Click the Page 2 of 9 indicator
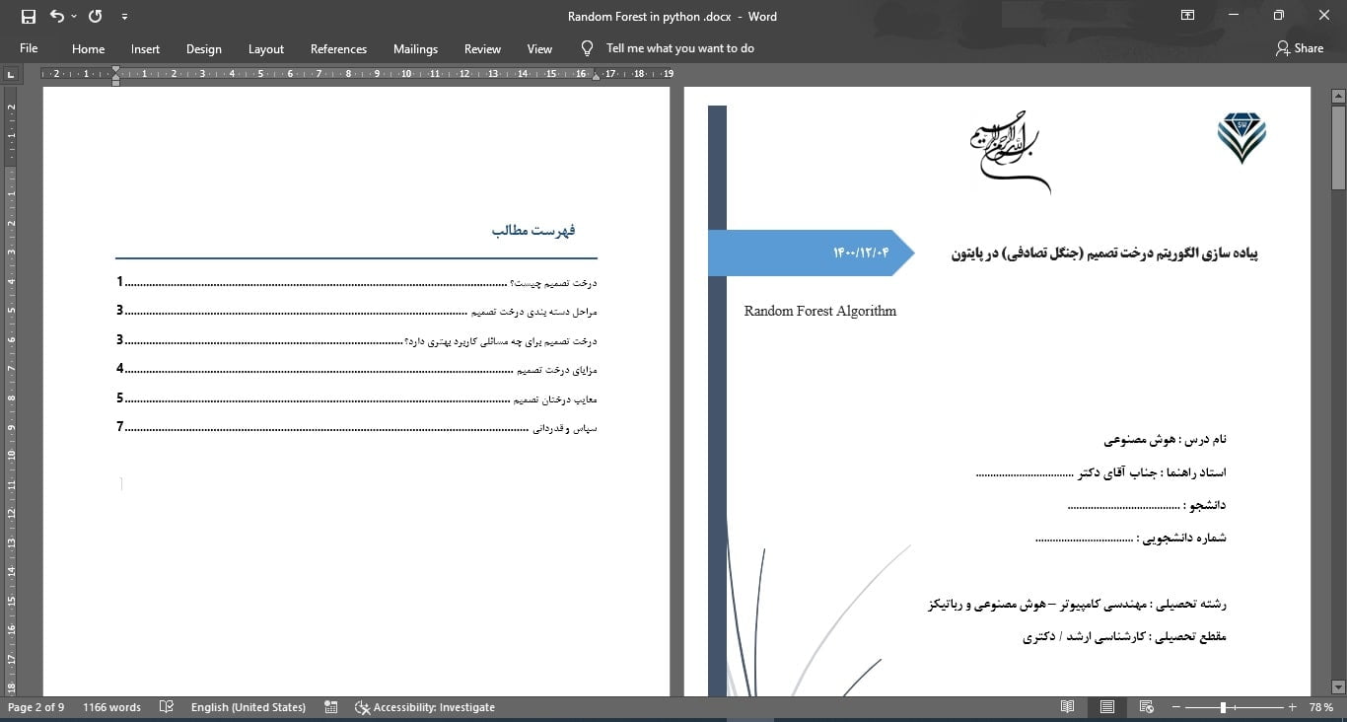 coord(35,707)
